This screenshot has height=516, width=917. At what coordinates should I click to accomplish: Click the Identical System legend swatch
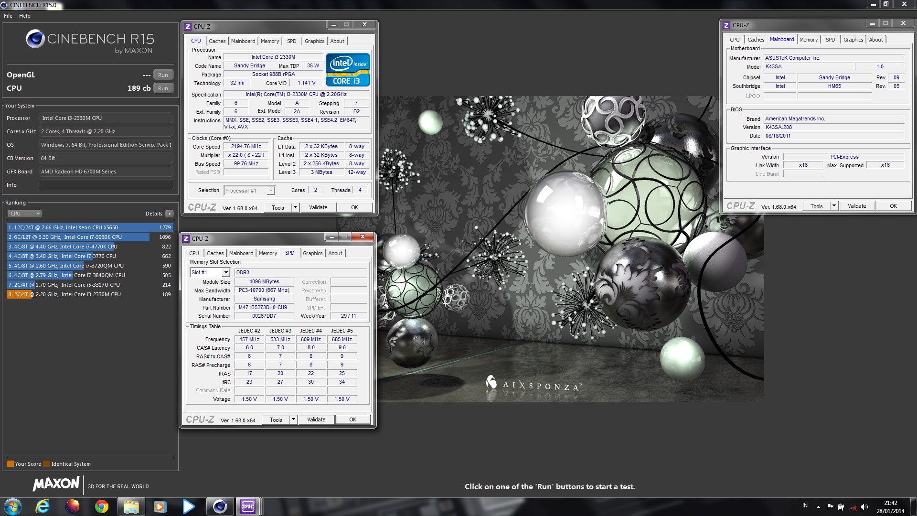tap(46, 464)
